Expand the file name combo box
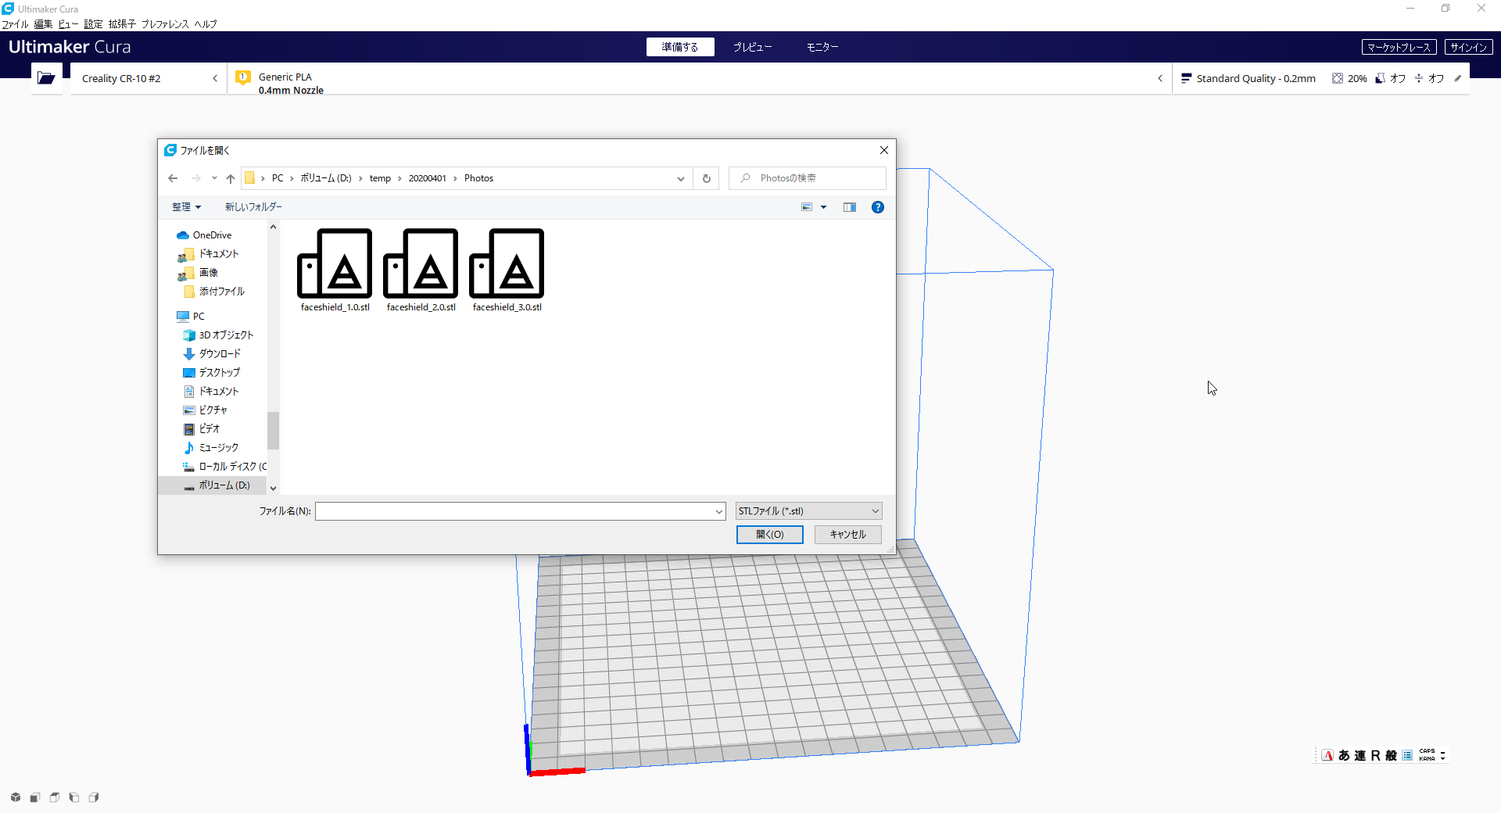The height and width of the screenshot is (813, 1501). click(718, 511)
